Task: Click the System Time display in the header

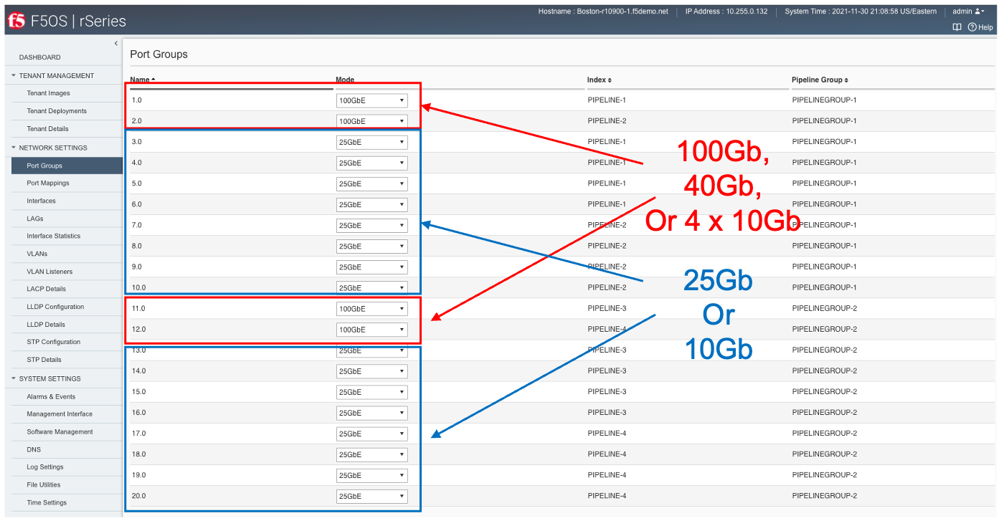Action: [861, 11]
